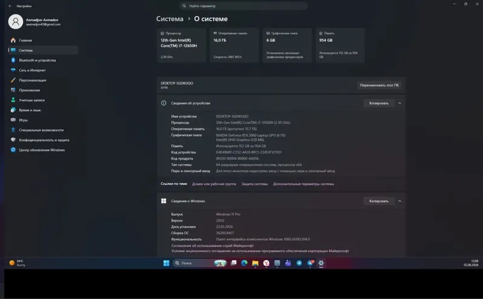The image size is (483, 299).
Task: Open the Процессор info card
Action: point(182,45)
